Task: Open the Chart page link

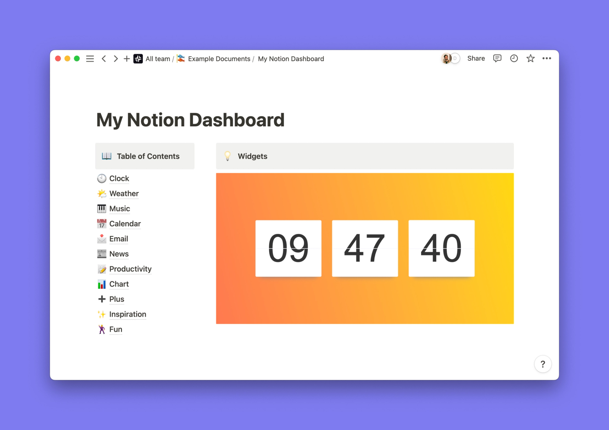Action: click(x=119, y=284)
